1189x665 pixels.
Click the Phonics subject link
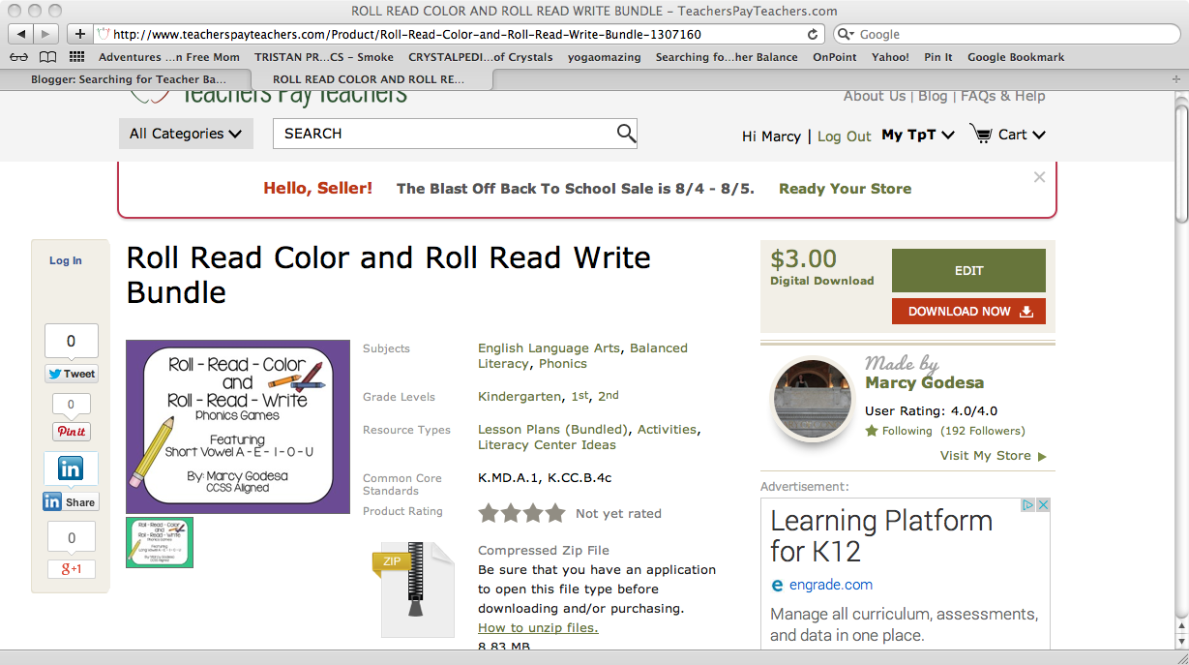(562, 364)
